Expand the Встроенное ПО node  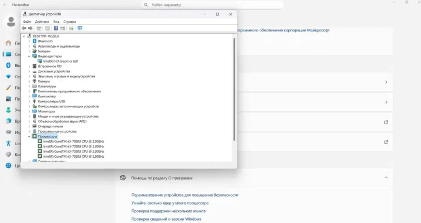(x=29, y=66)
